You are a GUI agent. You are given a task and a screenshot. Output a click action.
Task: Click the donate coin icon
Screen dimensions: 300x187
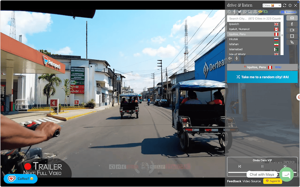pyautogui.click(x=255, y=12)
